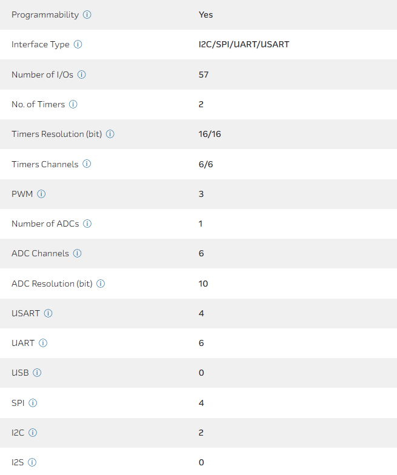Select the Programmability label text

click(45, 15)
